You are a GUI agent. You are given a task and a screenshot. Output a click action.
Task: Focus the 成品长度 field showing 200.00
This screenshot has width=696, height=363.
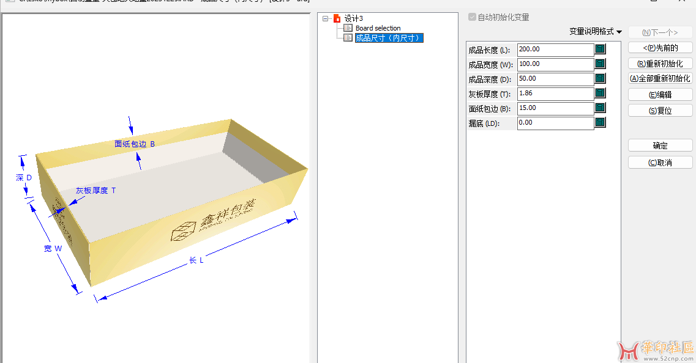click(x=556, y=50)
